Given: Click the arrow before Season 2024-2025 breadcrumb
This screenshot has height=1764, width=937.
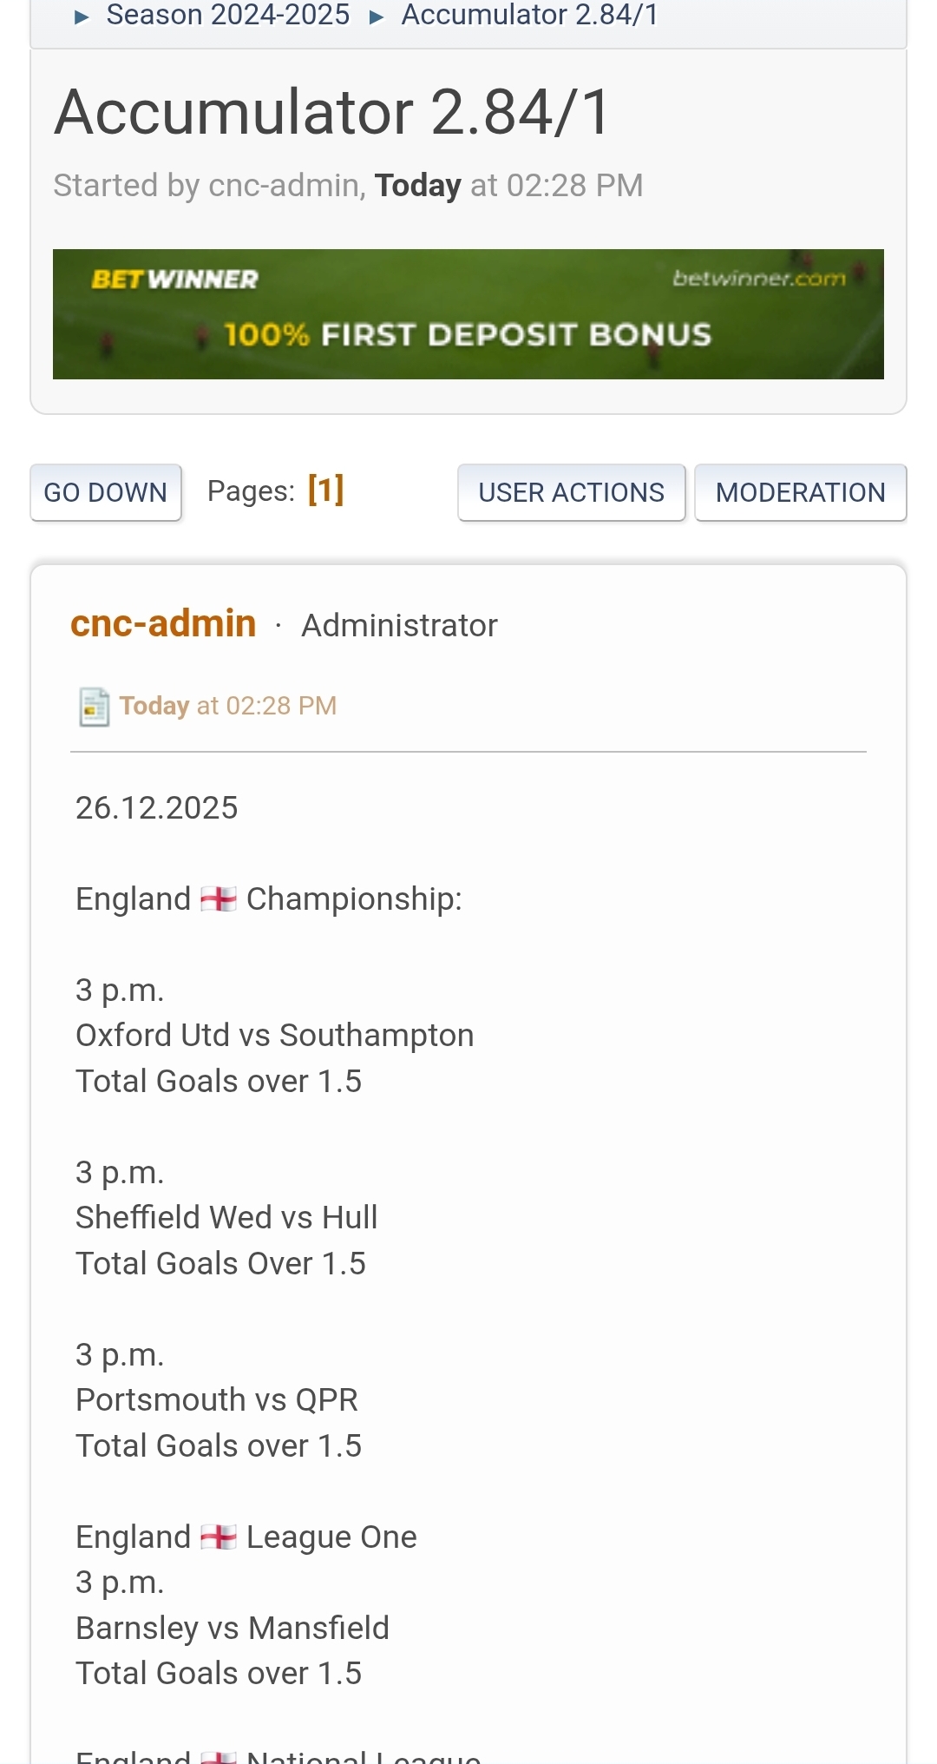Looking at the screenshot, I should click(x=82, y=16).
